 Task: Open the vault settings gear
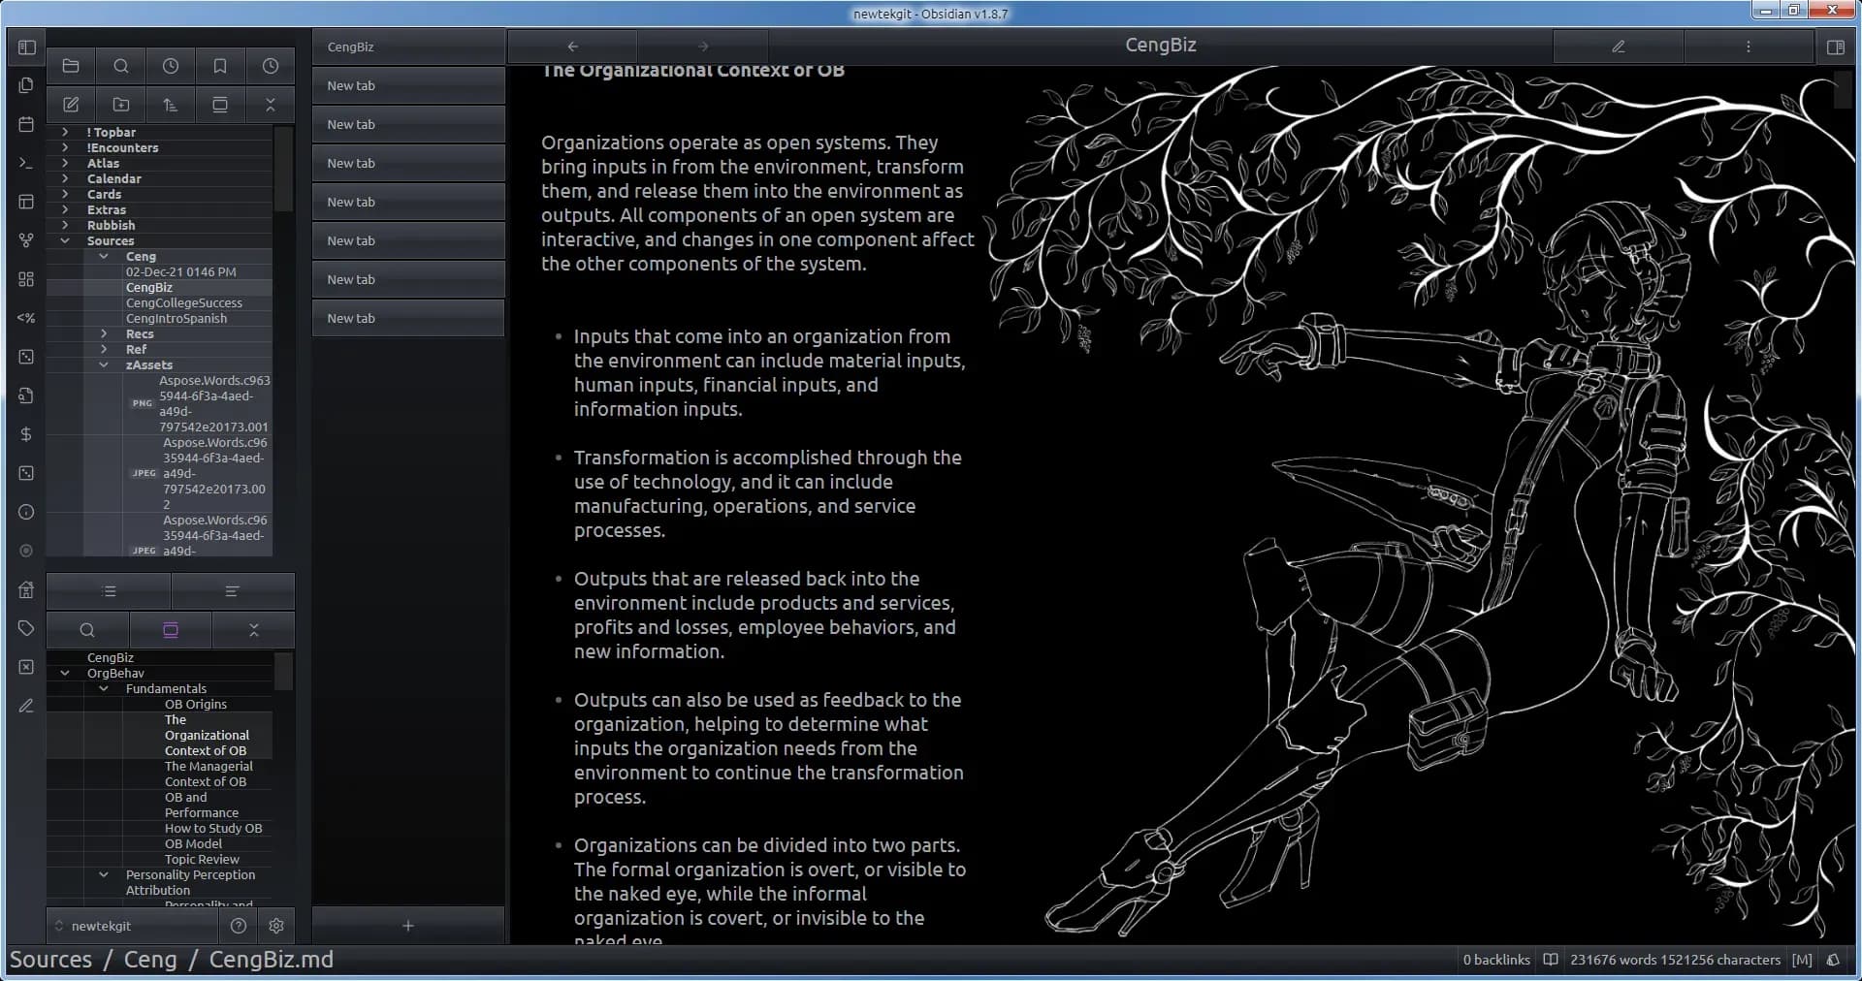(276, 926)
